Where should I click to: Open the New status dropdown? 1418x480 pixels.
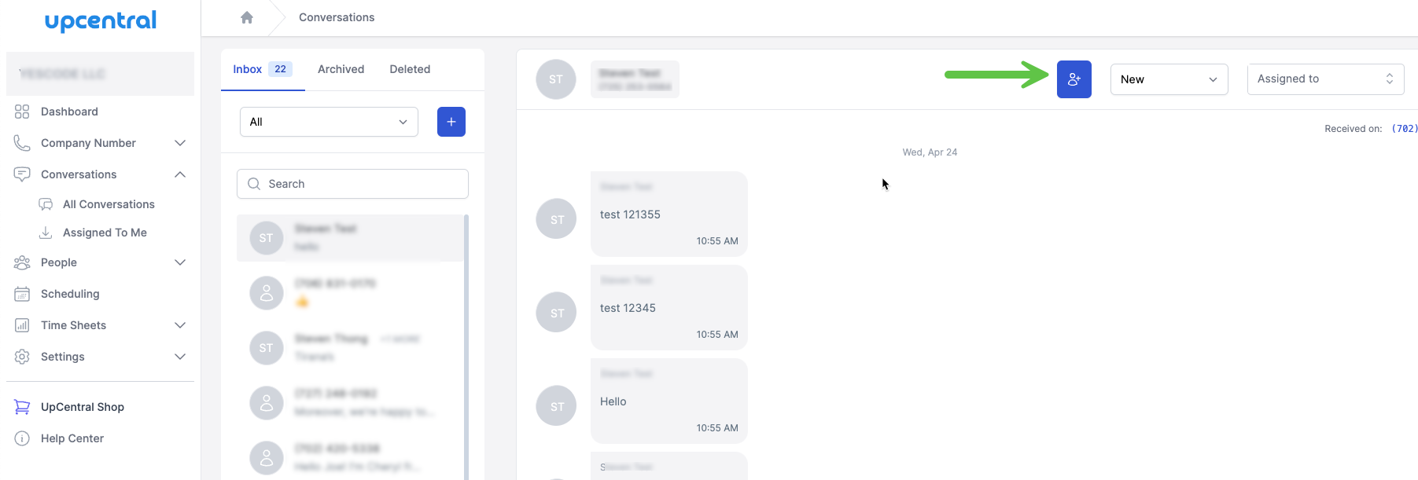[x=1169, y=79]
